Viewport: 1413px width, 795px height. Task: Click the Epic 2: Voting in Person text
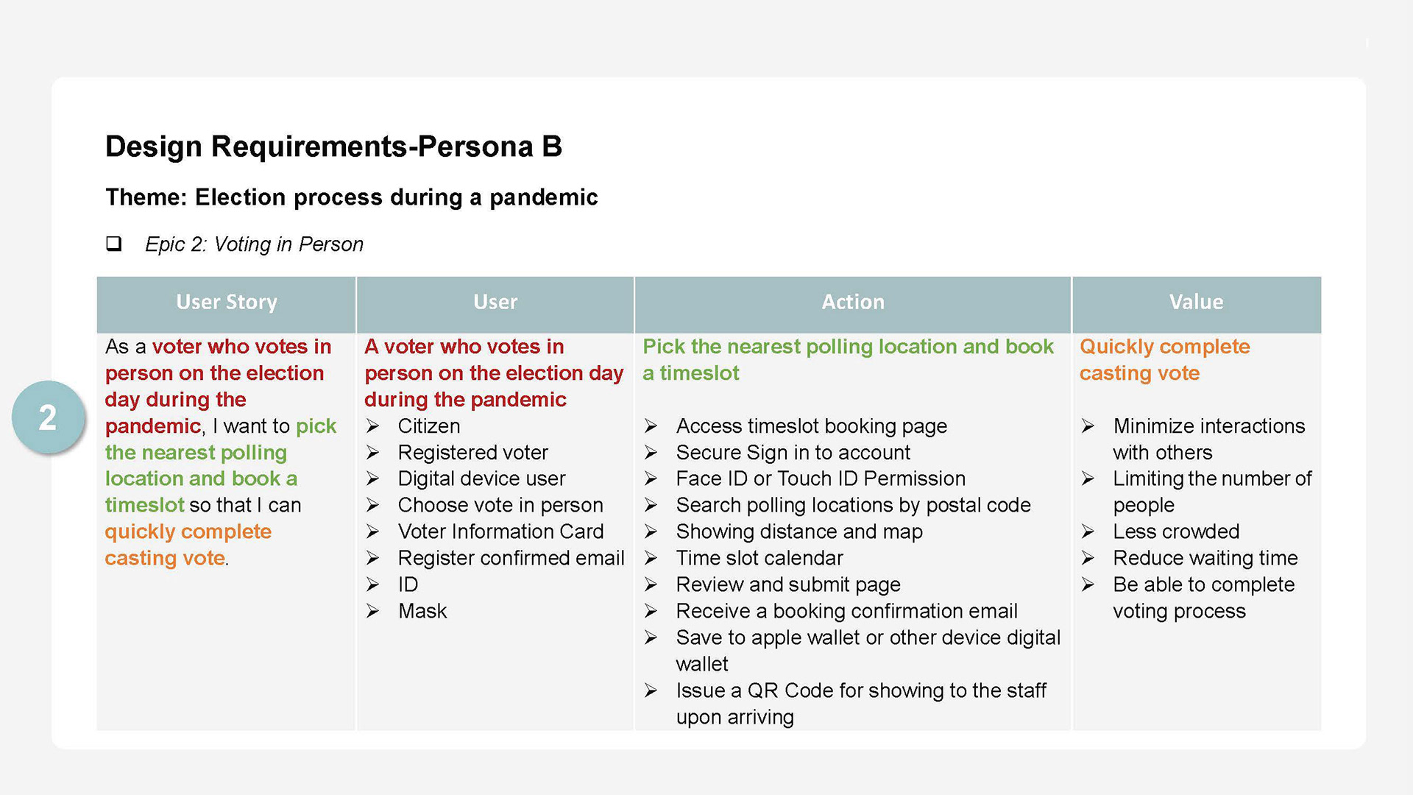click(x=254, y=244)
